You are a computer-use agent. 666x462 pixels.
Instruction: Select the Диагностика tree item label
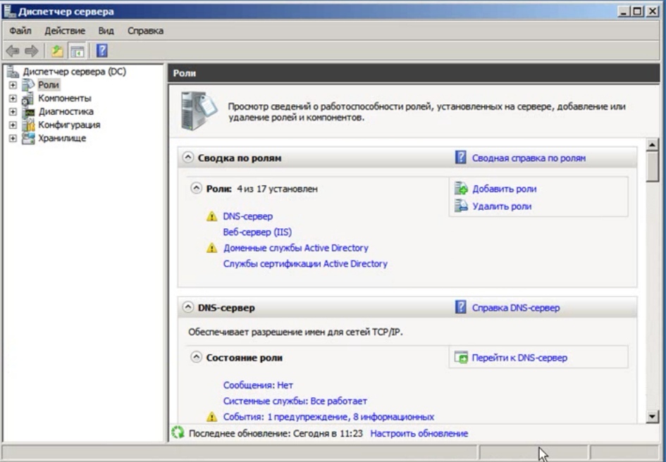[x=66, y=112]
